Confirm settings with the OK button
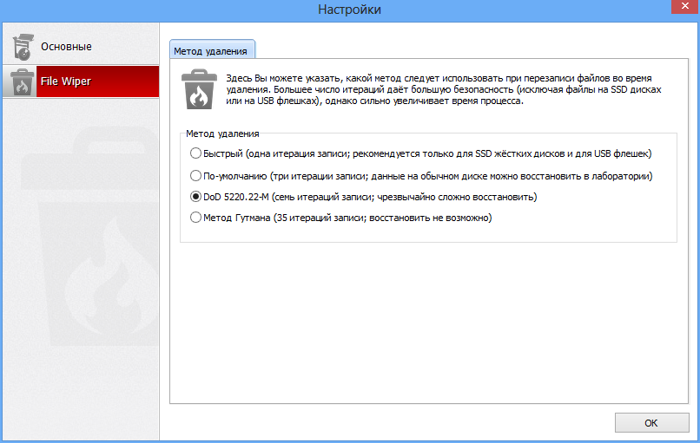Image resolution: width=700 pixels, height=443 pixels. click(651, 422)
